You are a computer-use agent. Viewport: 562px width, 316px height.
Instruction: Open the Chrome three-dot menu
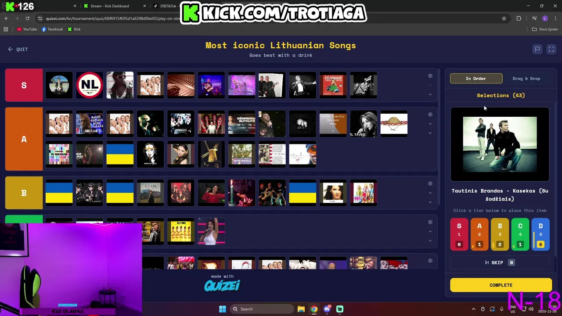pos(555,18)
